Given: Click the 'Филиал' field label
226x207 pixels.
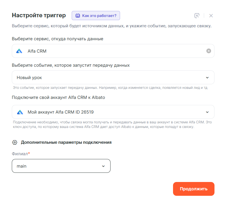Looking at the screenshot, I should click(x=20, y=154).
